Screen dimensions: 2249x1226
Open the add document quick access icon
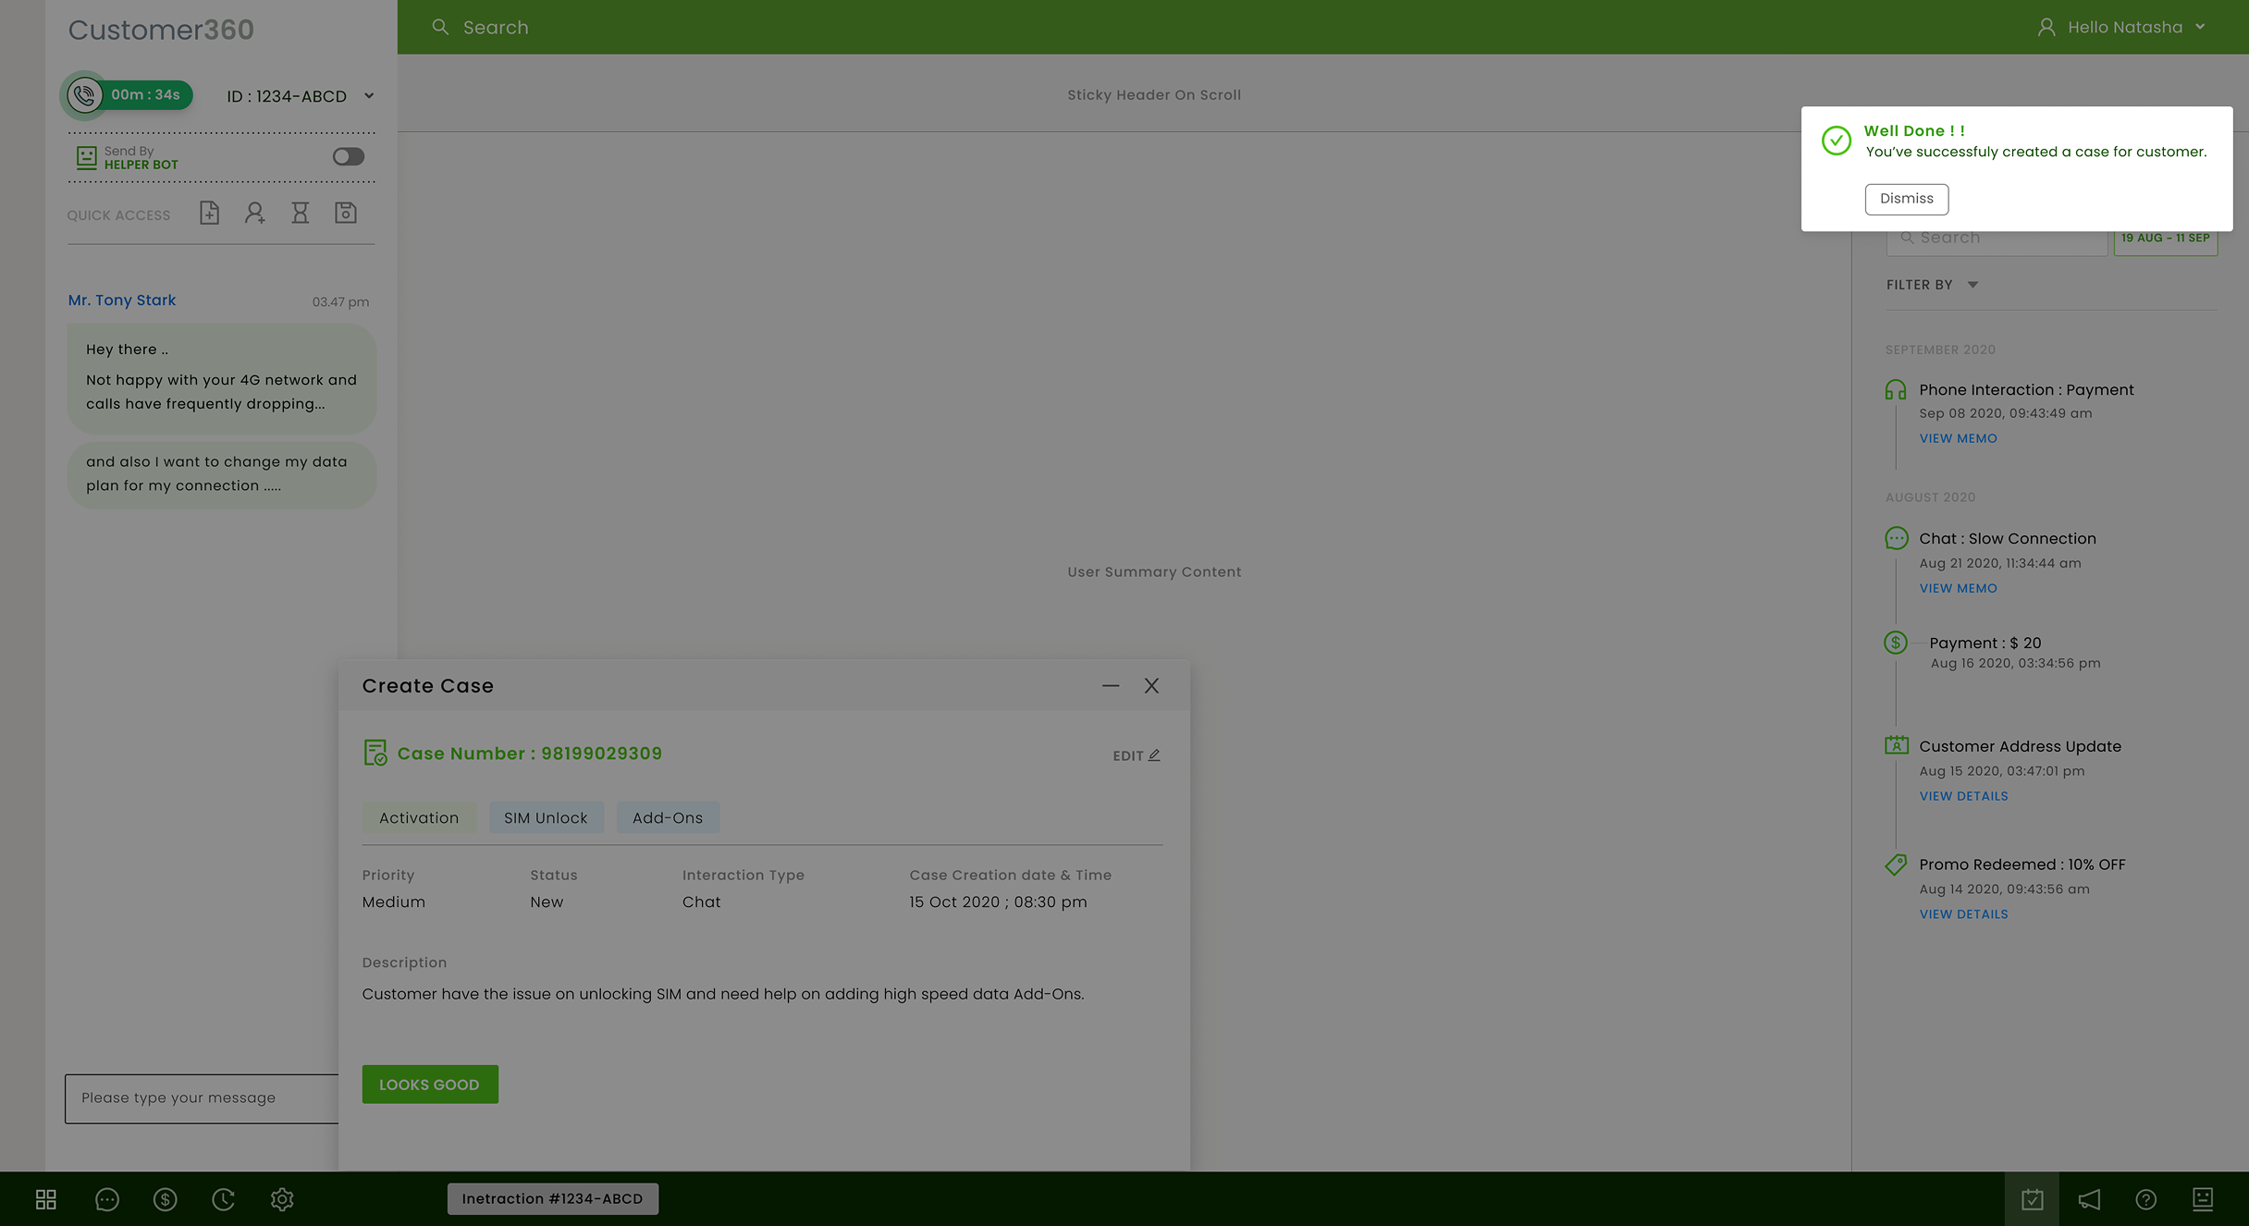210,214
